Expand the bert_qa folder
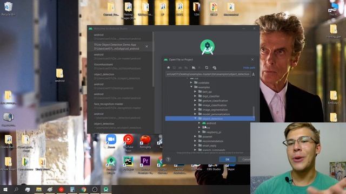The width and height of the screenshot is (346, 194). pyautogui.click(x=195, y=92)
